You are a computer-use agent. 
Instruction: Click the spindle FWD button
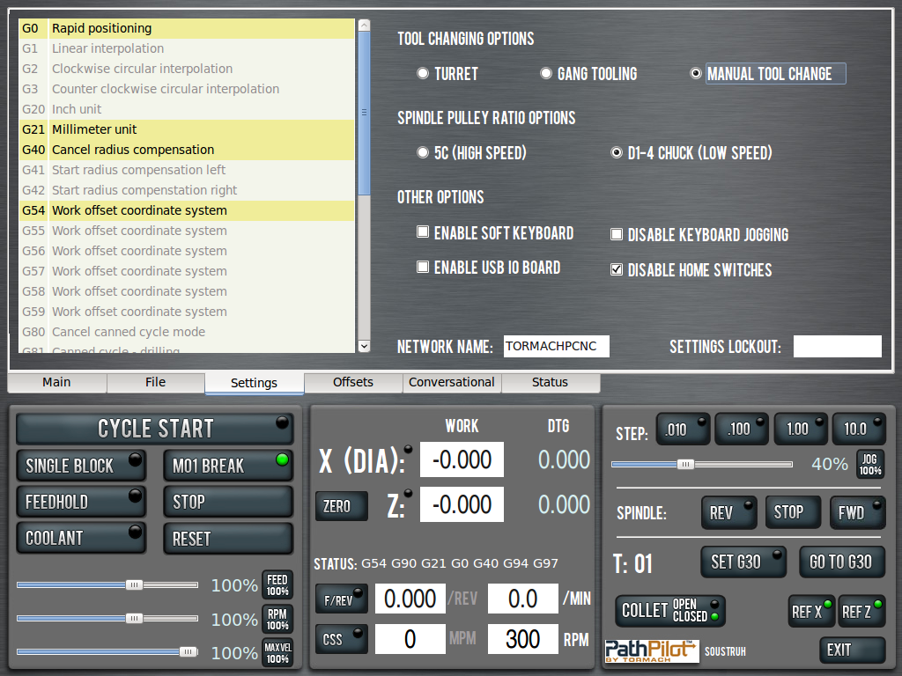[858, 512]
